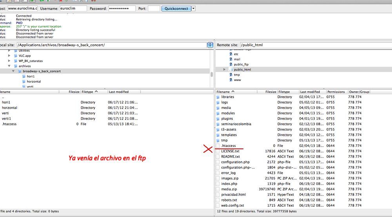This screenshot has width=392, height=217.
Task: Click the folder icon of plugins directory
Action: 218,119
